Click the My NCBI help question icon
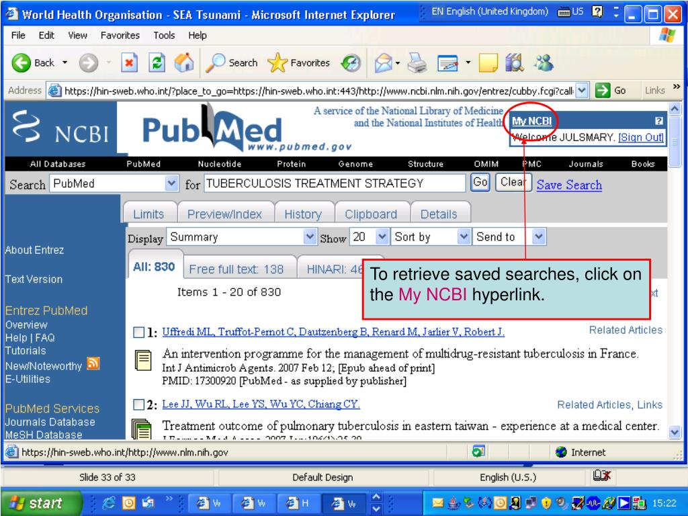The image size is (688, 516). pyautogui.click(x=658, y=121)
